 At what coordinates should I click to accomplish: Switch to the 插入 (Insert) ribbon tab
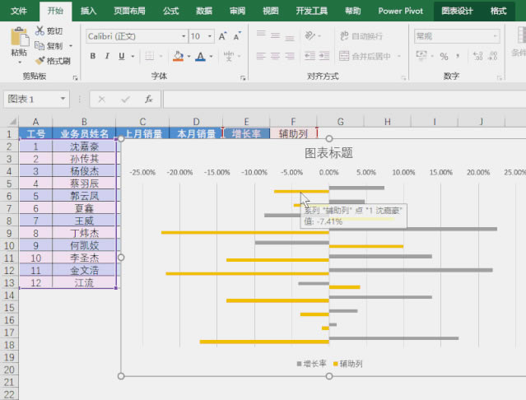coord(88,11)
